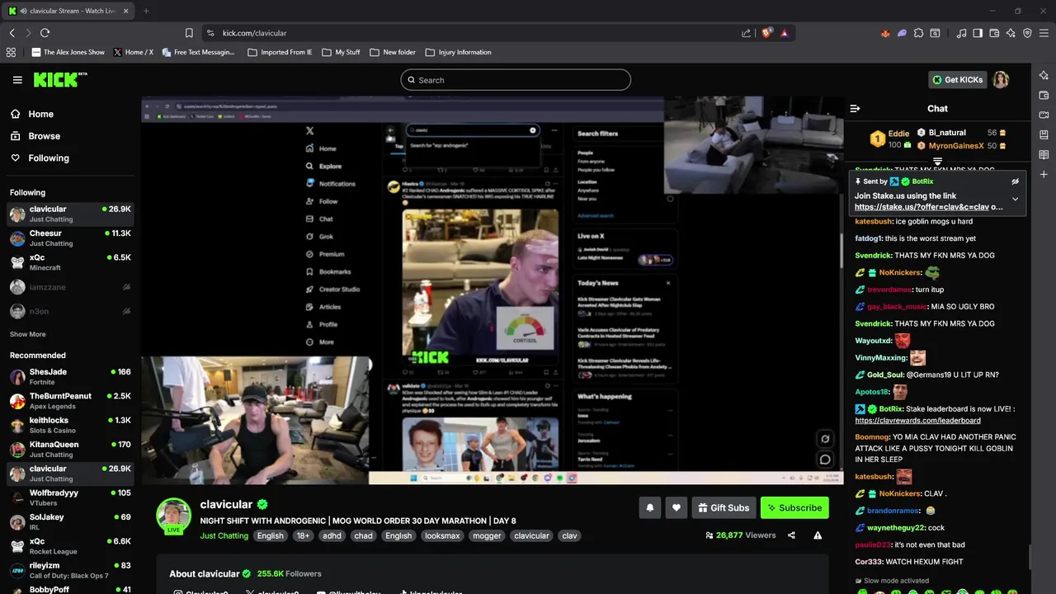
Task: Expand the pinned message chevron
Action: click(1015, 199)
